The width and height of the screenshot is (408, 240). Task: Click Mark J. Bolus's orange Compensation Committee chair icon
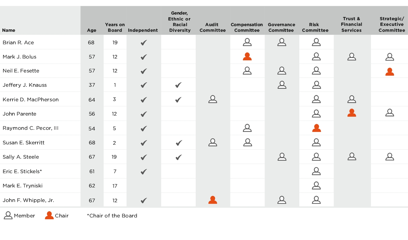(x=247, y=56)
